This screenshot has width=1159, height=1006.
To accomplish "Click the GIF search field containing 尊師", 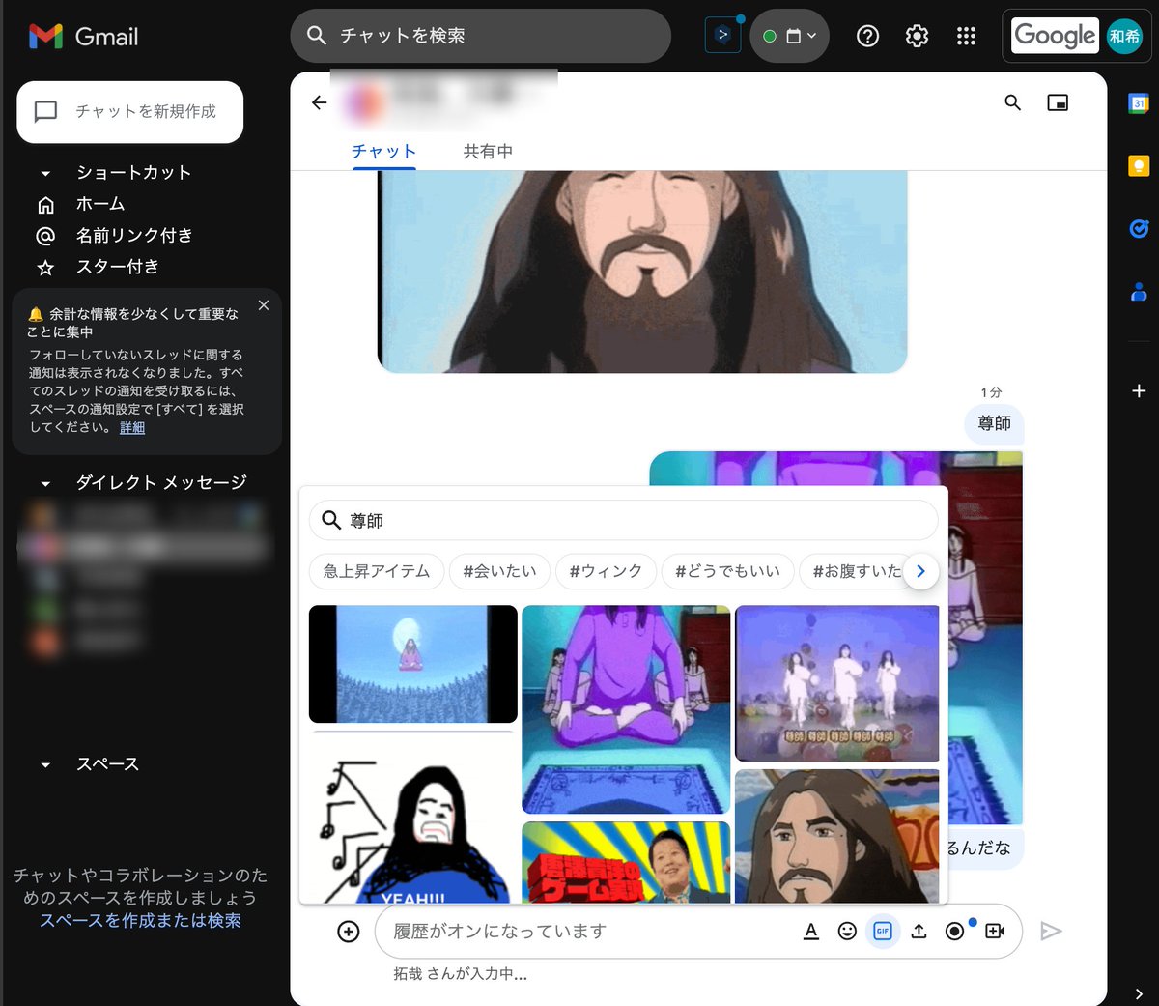I will pyautogui.click(x=623, y=520).
